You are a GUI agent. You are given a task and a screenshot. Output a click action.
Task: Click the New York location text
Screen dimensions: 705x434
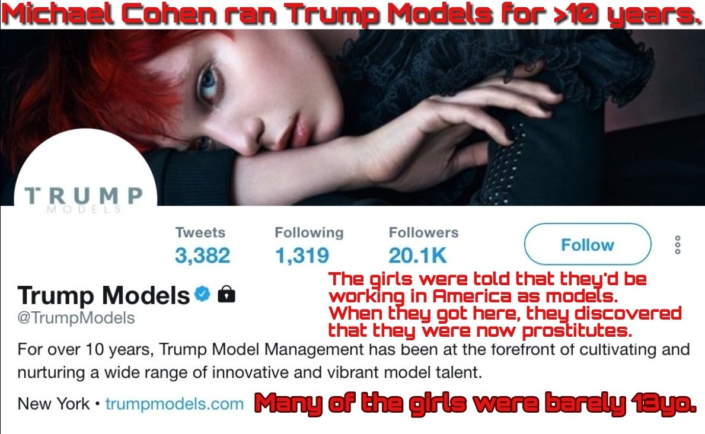pyautogui.click(x=53, y=404)
